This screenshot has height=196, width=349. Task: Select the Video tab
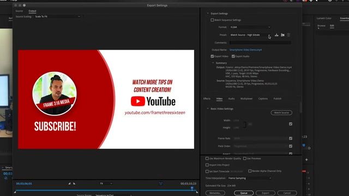tap(219, 99)
